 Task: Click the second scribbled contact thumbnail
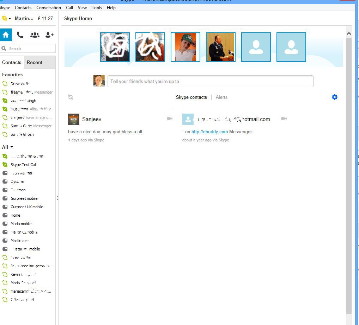150,47
